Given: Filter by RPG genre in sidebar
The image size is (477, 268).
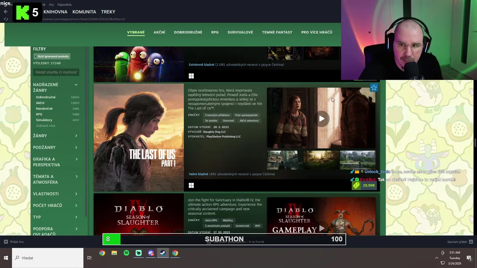Looking at the screenshot, I should coord(39,114).
